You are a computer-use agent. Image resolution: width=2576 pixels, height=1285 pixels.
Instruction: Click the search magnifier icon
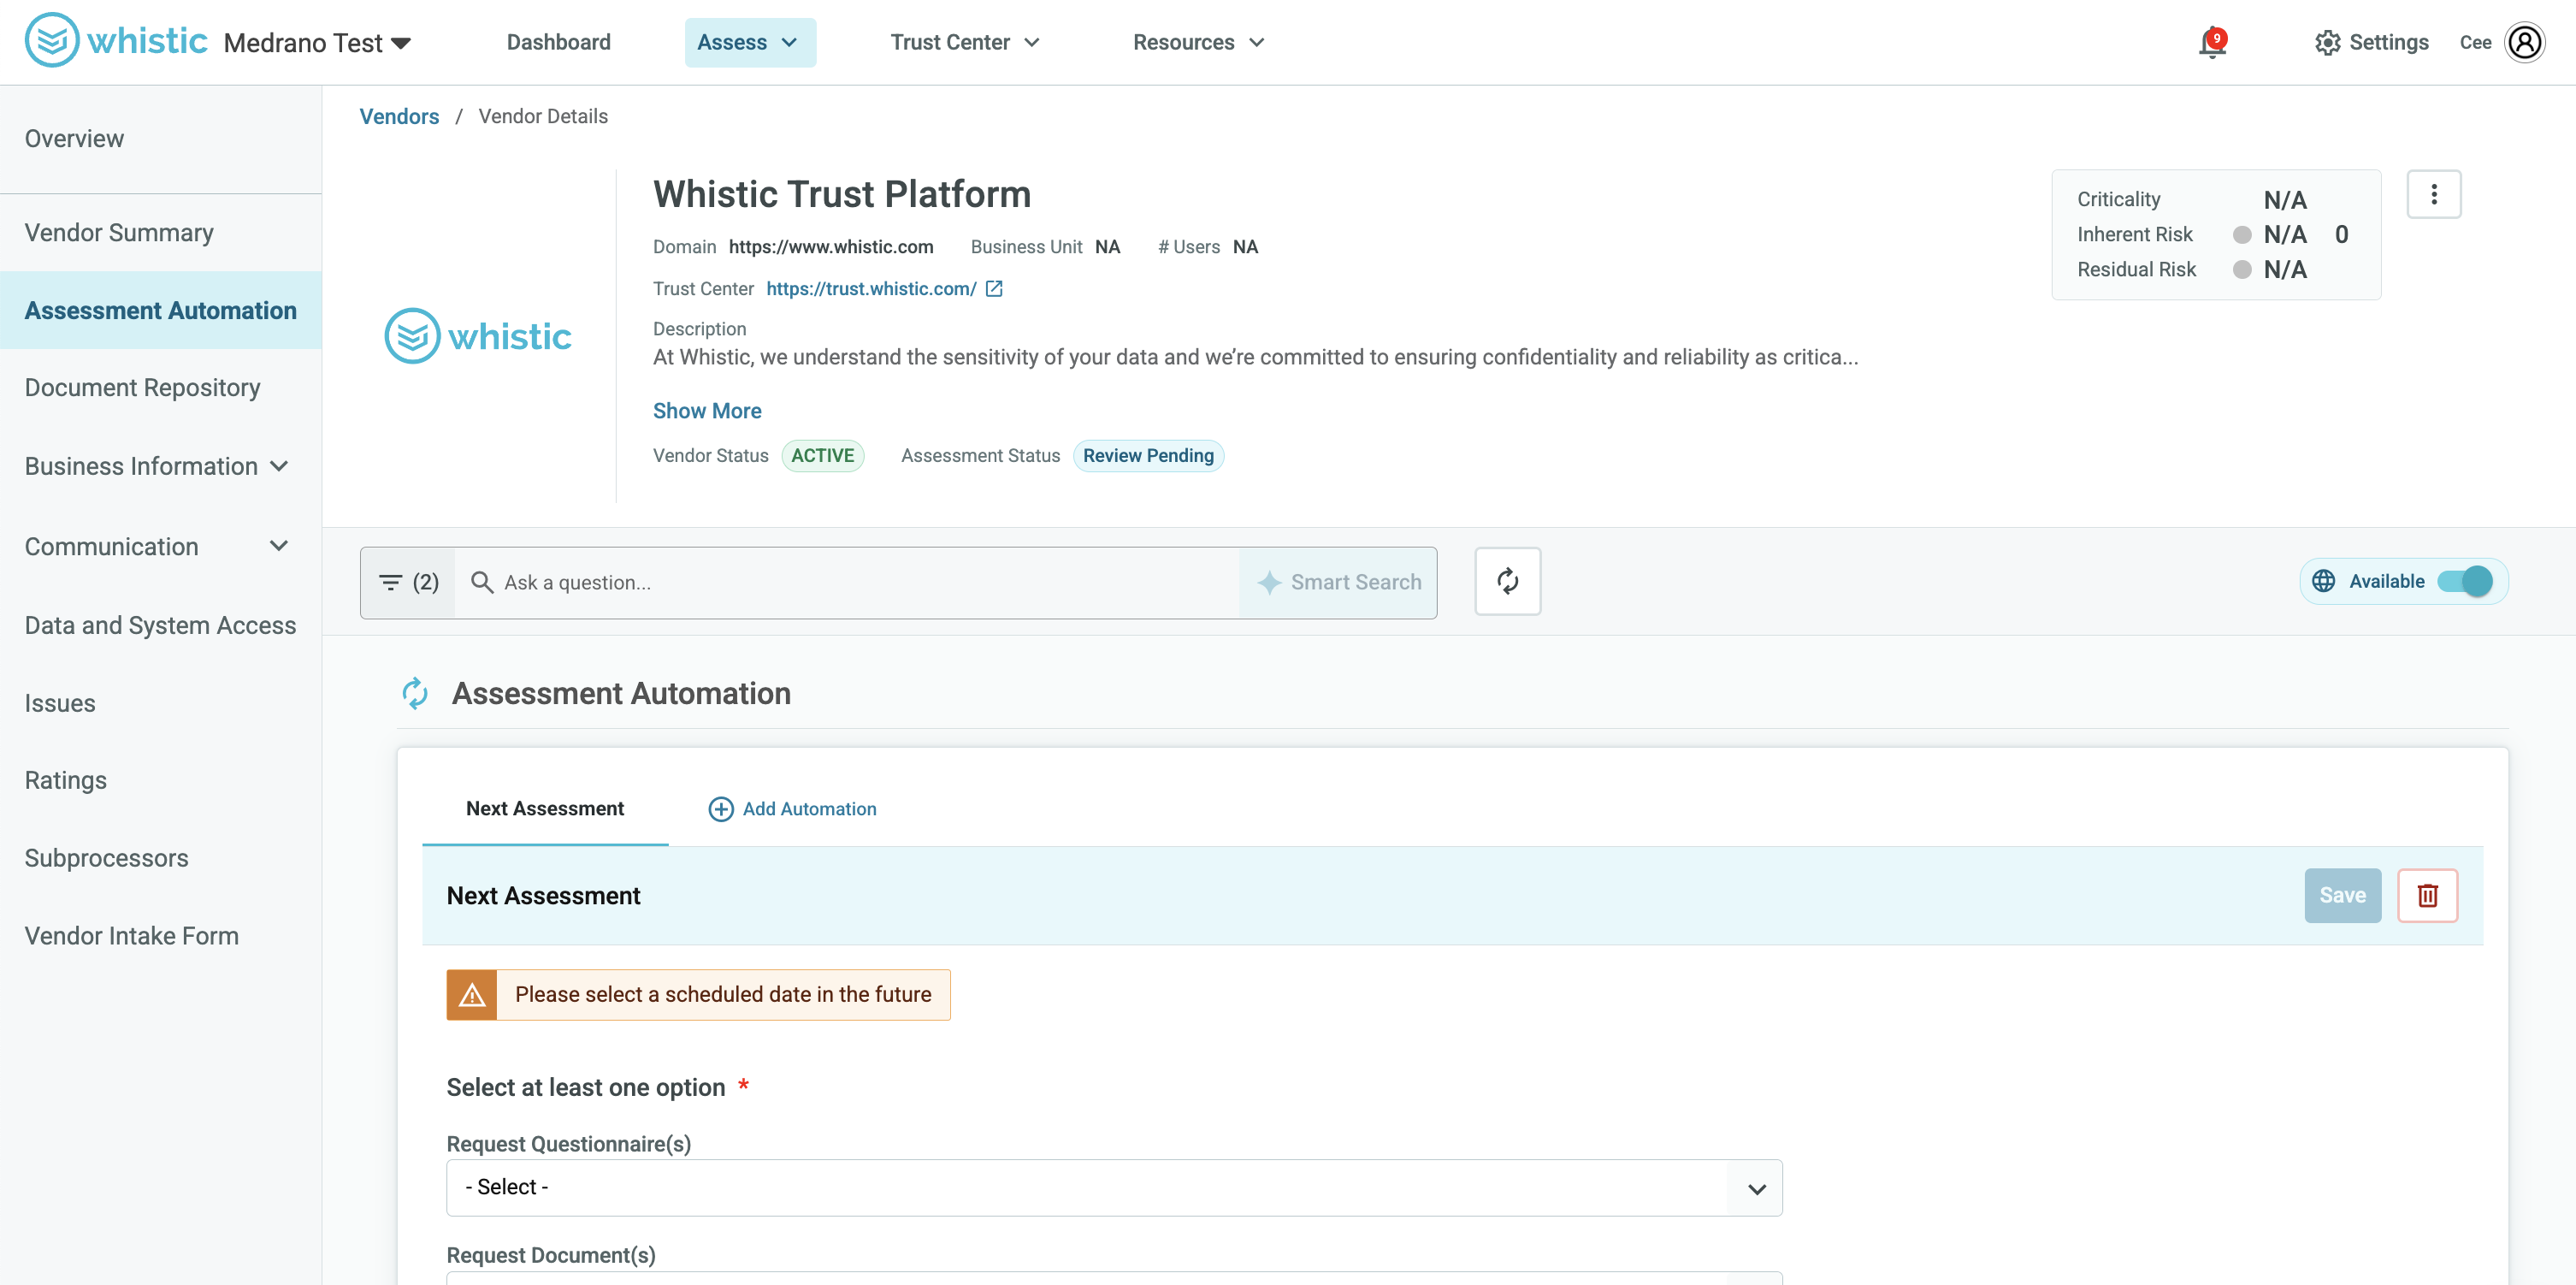click(x=482, y=582)
